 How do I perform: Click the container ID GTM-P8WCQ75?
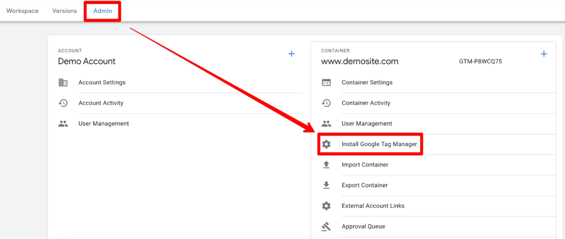[x=481, y=62]
